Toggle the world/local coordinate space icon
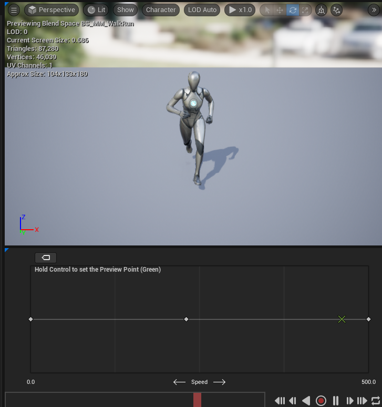Viewport: 382px width, 407px height. (x=321, y=10)
